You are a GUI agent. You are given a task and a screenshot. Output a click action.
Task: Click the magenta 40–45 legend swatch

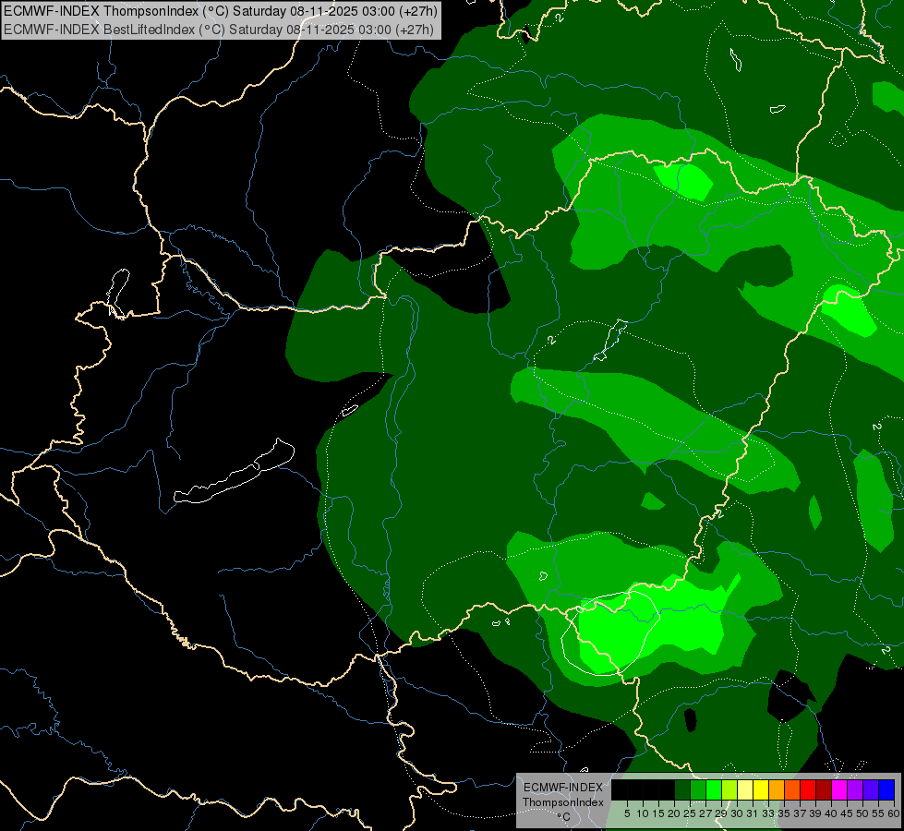pos(839,789)
